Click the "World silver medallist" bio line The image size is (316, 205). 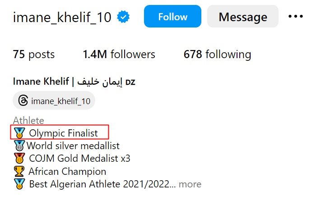pos(73,146)
